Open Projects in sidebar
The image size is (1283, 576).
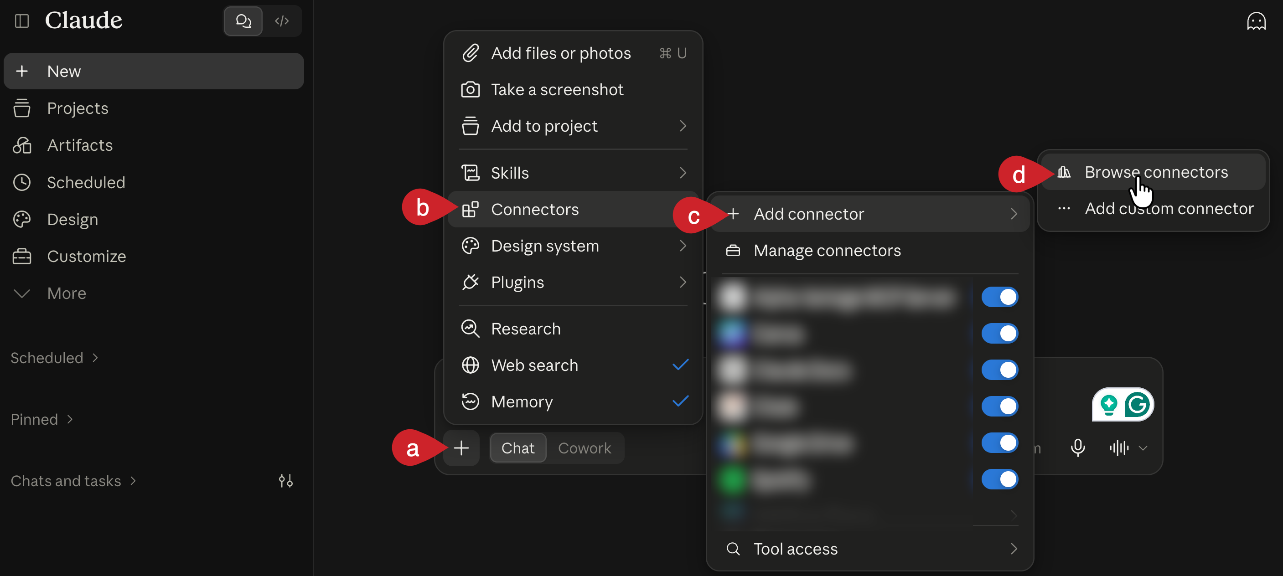154,108
